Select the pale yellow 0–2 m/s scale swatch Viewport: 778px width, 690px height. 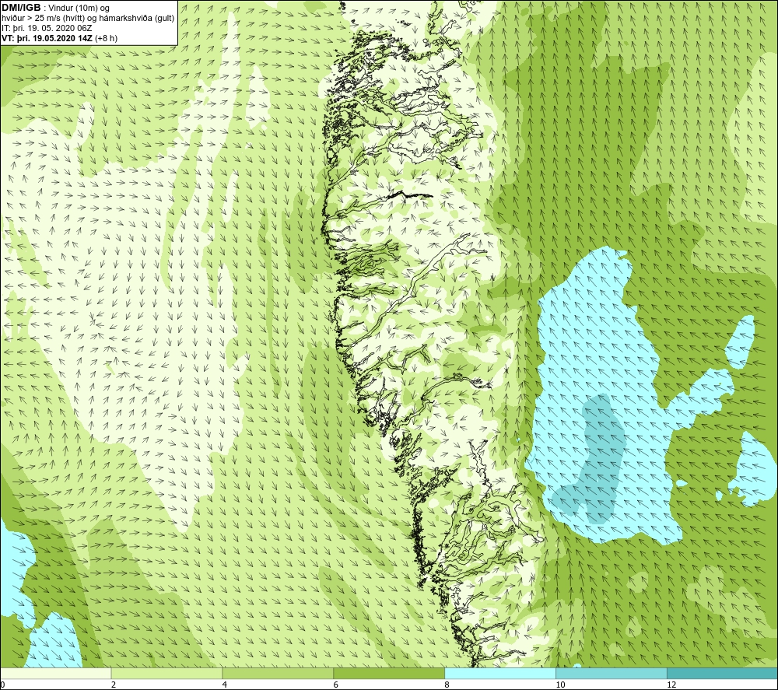click(x=55, y=673)
